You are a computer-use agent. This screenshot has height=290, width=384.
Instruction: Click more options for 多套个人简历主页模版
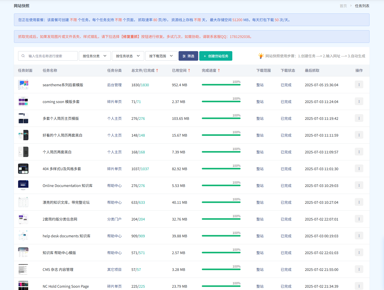click(359, 118)
